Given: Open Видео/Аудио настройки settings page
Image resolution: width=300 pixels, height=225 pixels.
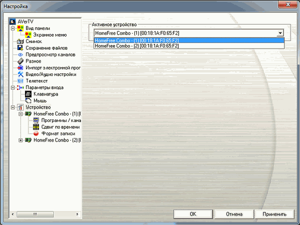Looking at the screenshot, I should pyautogui.click(x=51, y=74).
